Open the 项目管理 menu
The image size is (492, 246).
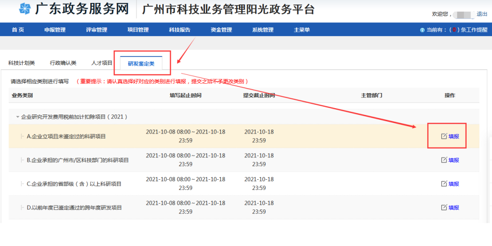pyautogui.click(x=138, y=30)
